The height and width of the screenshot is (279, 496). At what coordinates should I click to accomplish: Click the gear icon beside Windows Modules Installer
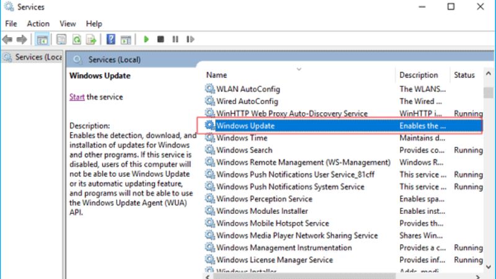pyautogui.click(x=210, y=211)
